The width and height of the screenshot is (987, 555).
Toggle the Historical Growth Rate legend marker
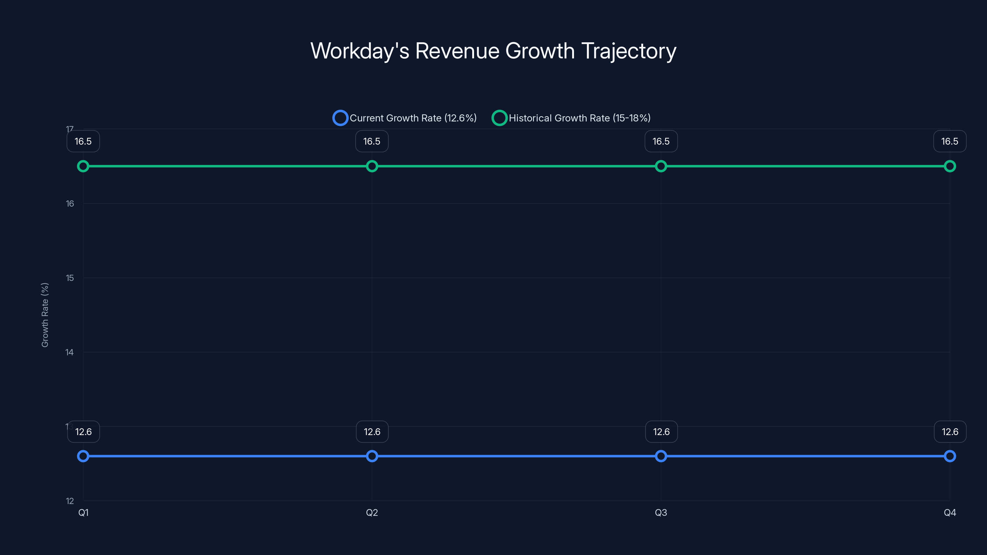500,118
